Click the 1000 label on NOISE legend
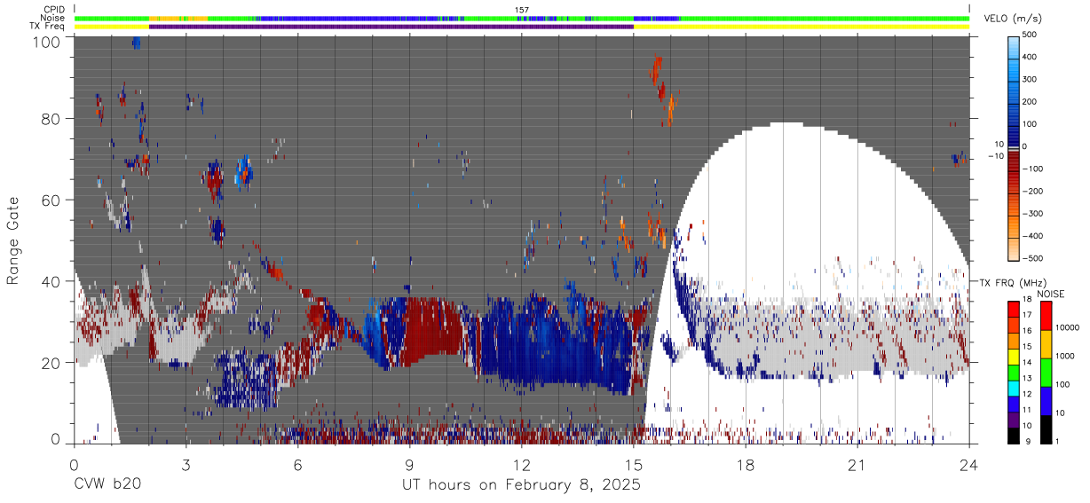 click(1067, 358)
